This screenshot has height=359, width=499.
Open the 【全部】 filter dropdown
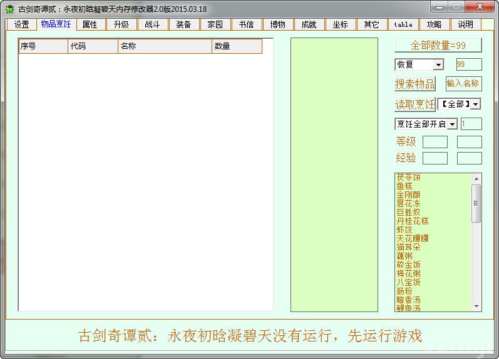tap(476, 104)
